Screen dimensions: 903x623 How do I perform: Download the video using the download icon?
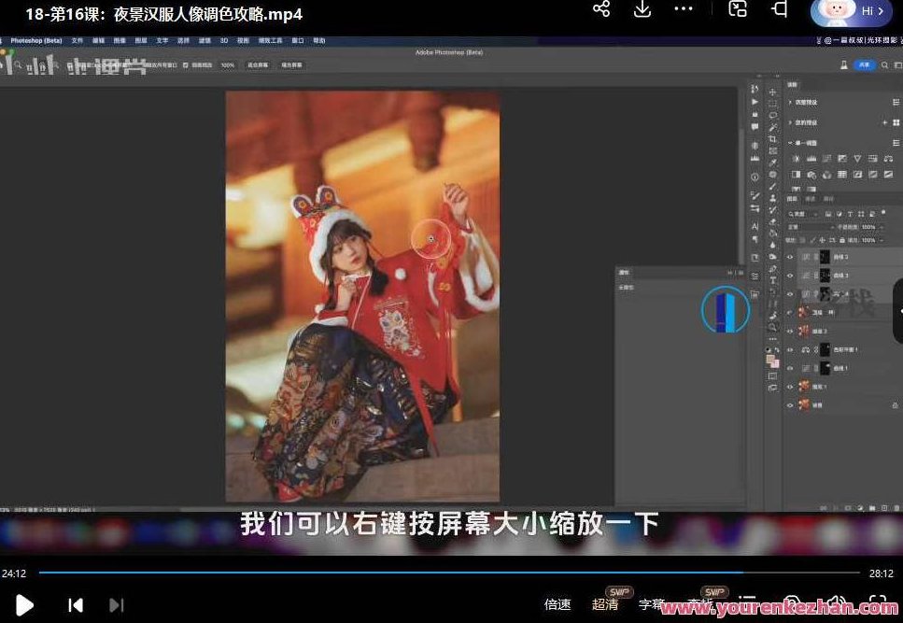(642, 9)
